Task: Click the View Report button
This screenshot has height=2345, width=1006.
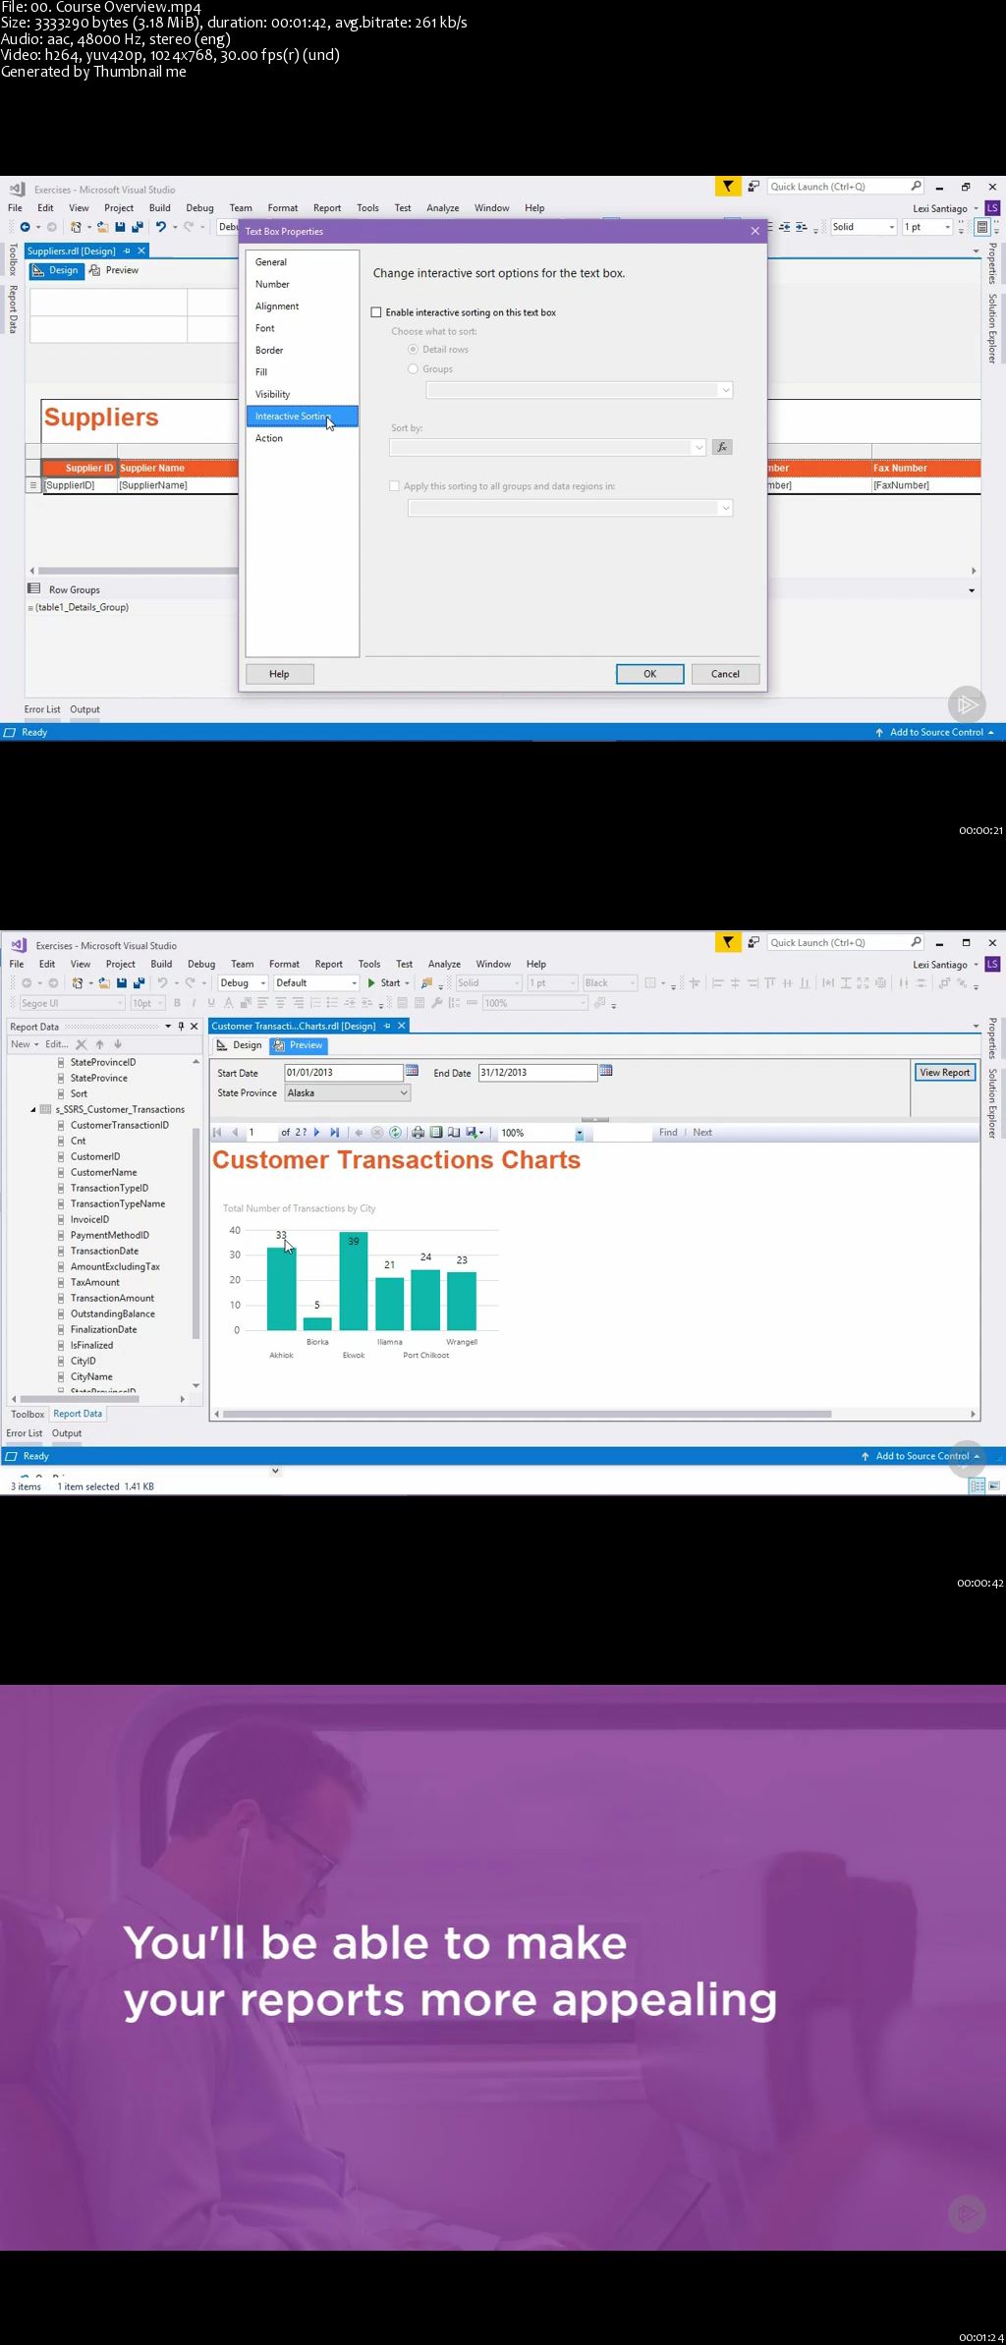Action: [x=944, y=1072]
